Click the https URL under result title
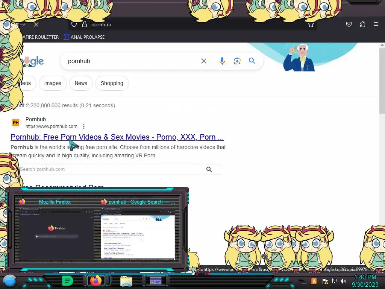Screen dimensions: 385x289 tap(51, 126)
